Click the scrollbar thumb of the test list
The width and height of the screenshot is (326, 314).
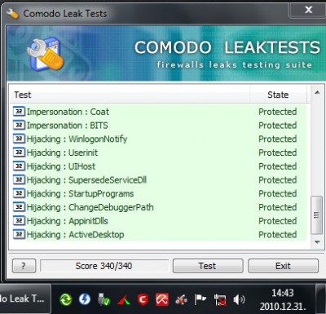(x=316, y=214)
